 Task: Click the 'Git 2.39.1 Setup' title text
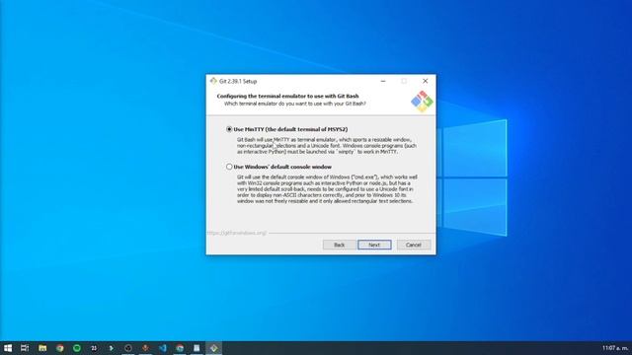238,81
